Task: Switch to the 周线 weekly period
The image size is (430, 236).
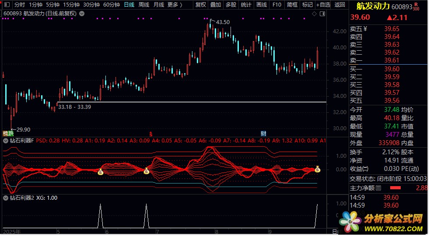Action: coord(143,5)
